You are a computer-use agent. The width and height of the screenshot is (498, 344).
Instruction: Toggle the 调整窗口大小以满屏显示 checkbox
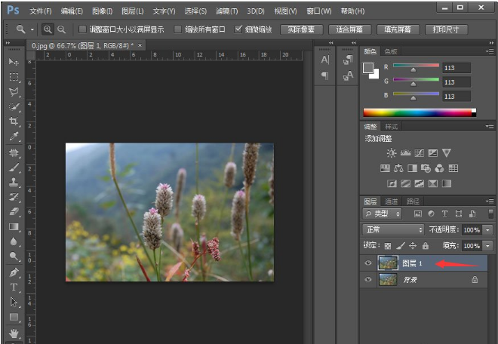coord(83,29)
